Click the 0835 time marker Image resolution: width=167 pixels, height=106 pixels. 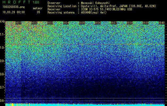tap(82, 23)
